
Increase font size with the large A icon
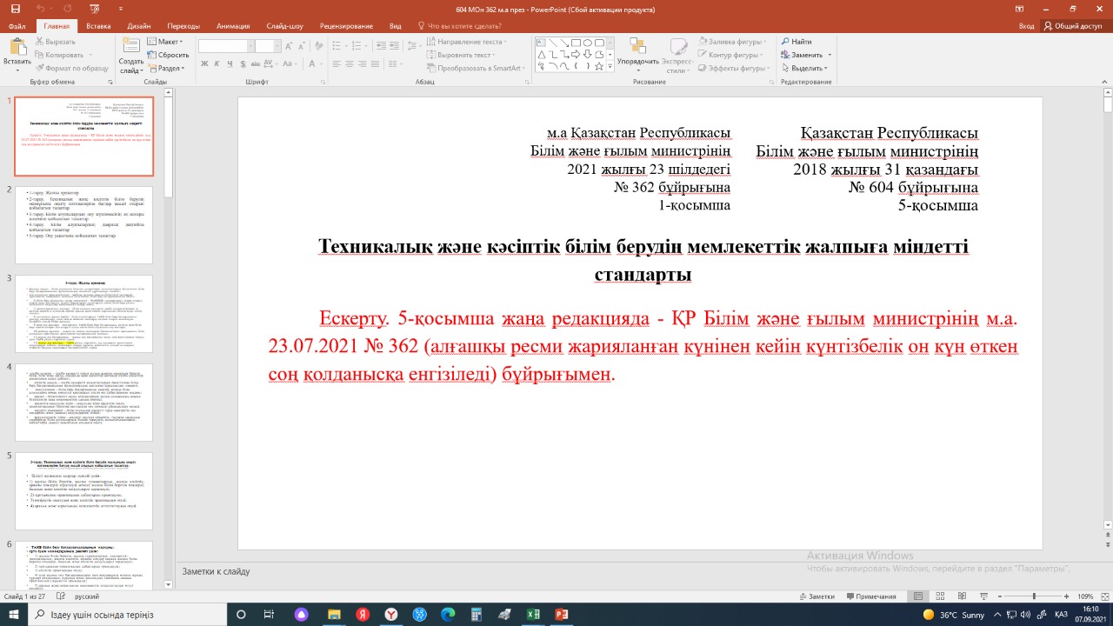pos(289,46)
